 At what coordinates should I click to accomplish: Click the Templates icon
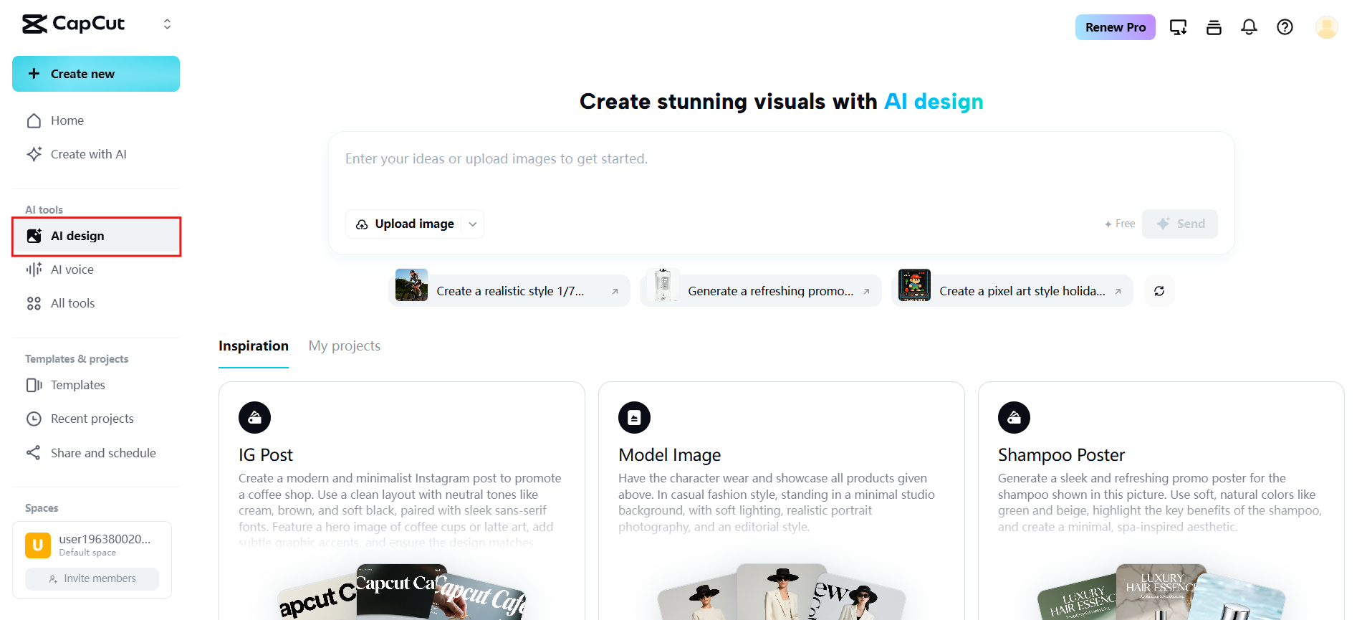pos(34,385)
